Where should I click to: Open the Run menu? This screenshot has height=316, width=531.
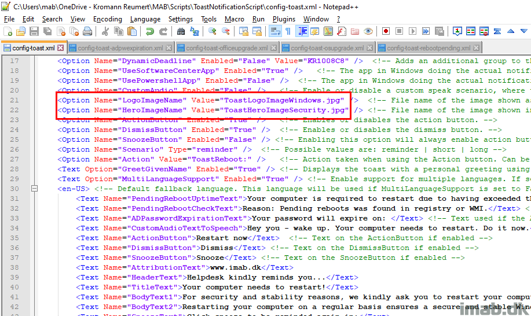click(258, 19)
